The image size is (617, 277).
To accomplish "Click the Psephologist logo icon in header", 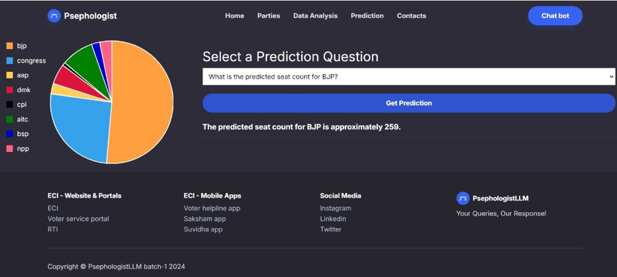I will coord(54,16).
